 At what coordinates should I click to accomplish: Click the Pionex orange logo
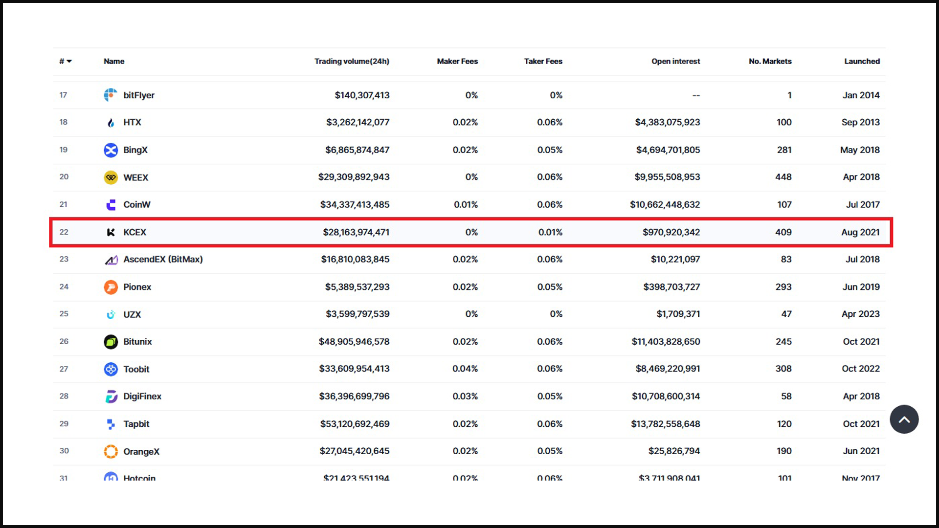[111, 287]
